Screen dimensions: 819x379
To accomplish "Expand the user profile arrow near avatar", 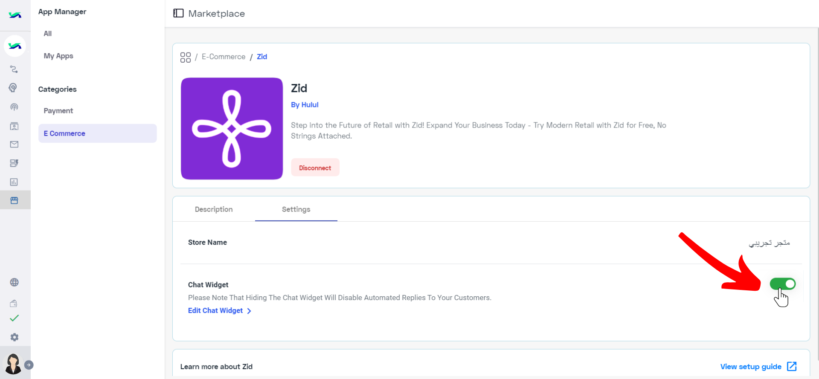I will click(29, 365).
